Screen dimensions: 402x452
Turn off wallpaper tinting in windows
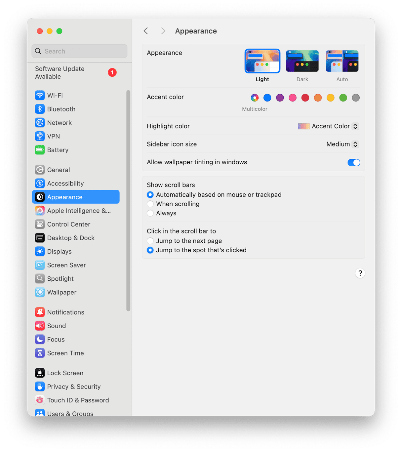pos(353,162)
